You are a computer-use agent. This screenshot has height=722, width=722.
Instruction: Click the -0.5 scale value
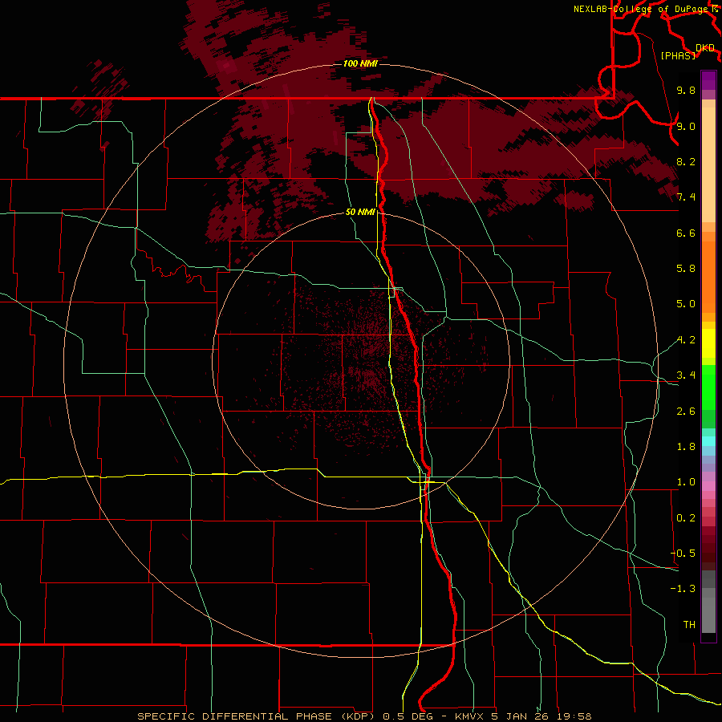click(x=683, y=554)
